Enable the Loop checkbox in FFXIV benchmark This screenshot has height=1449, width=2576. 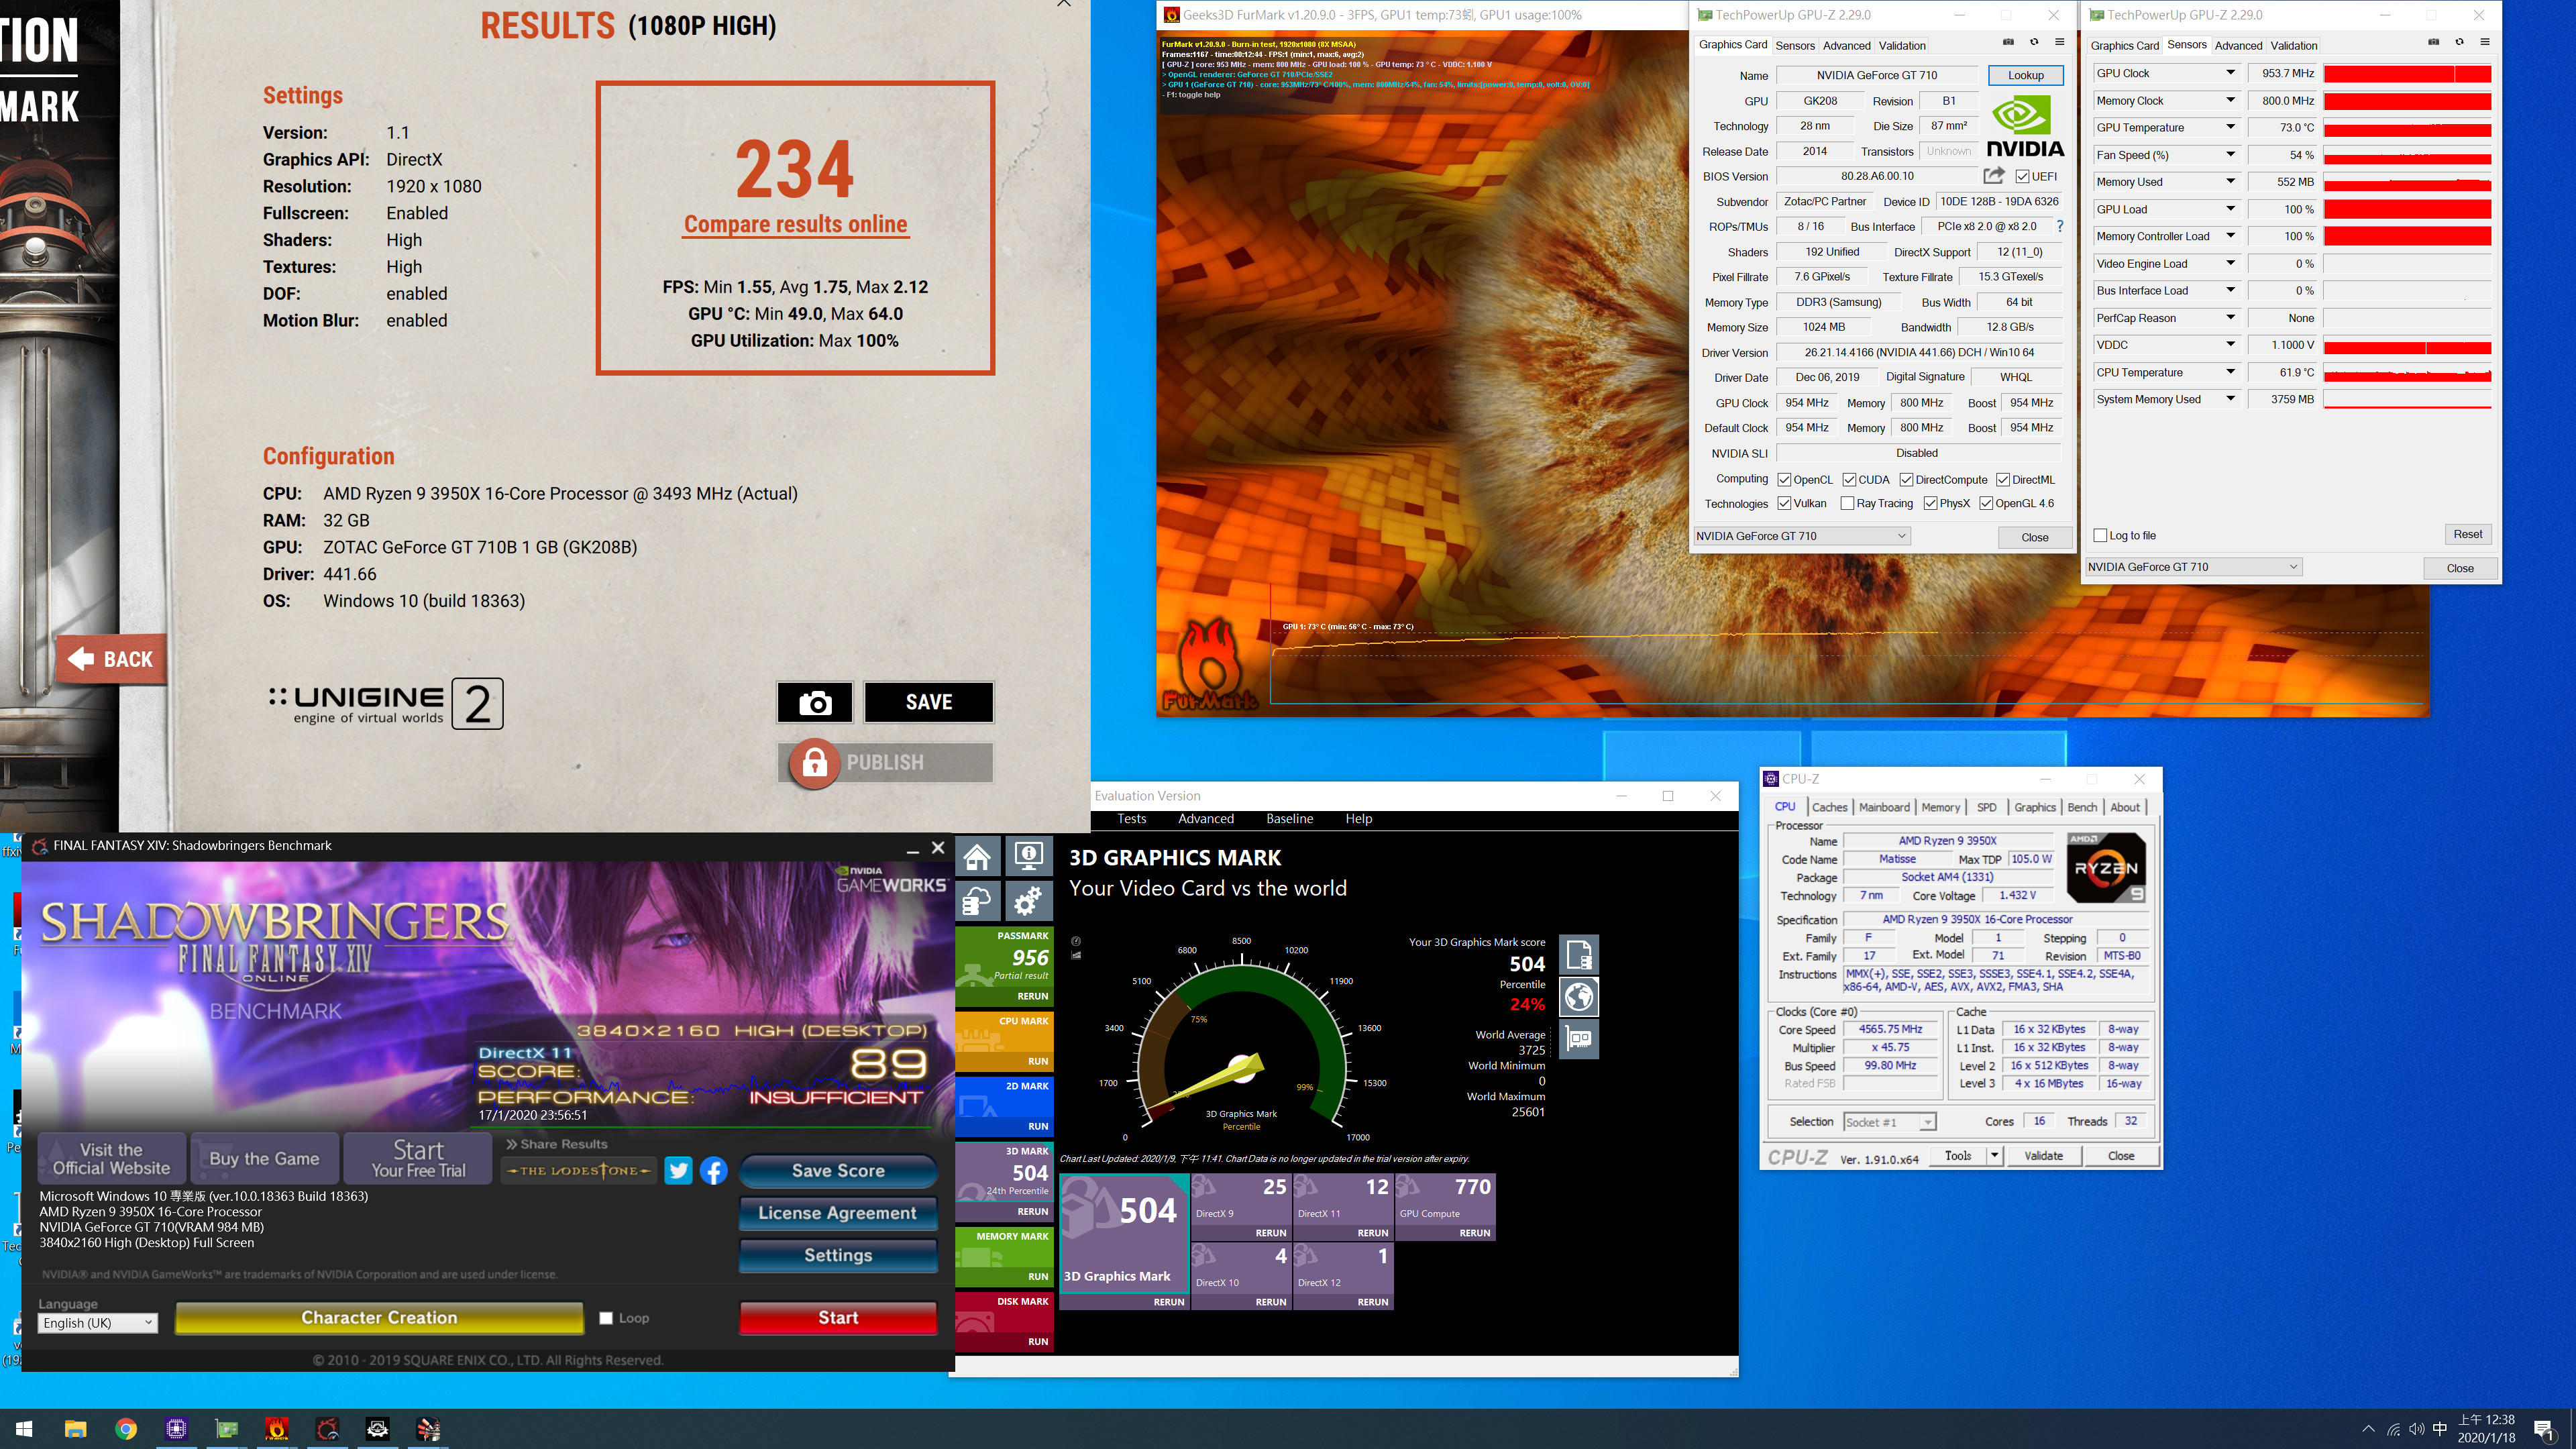point(605,1318)
